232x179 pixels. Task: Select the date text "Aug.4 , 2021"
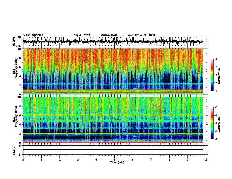point(82,35)
